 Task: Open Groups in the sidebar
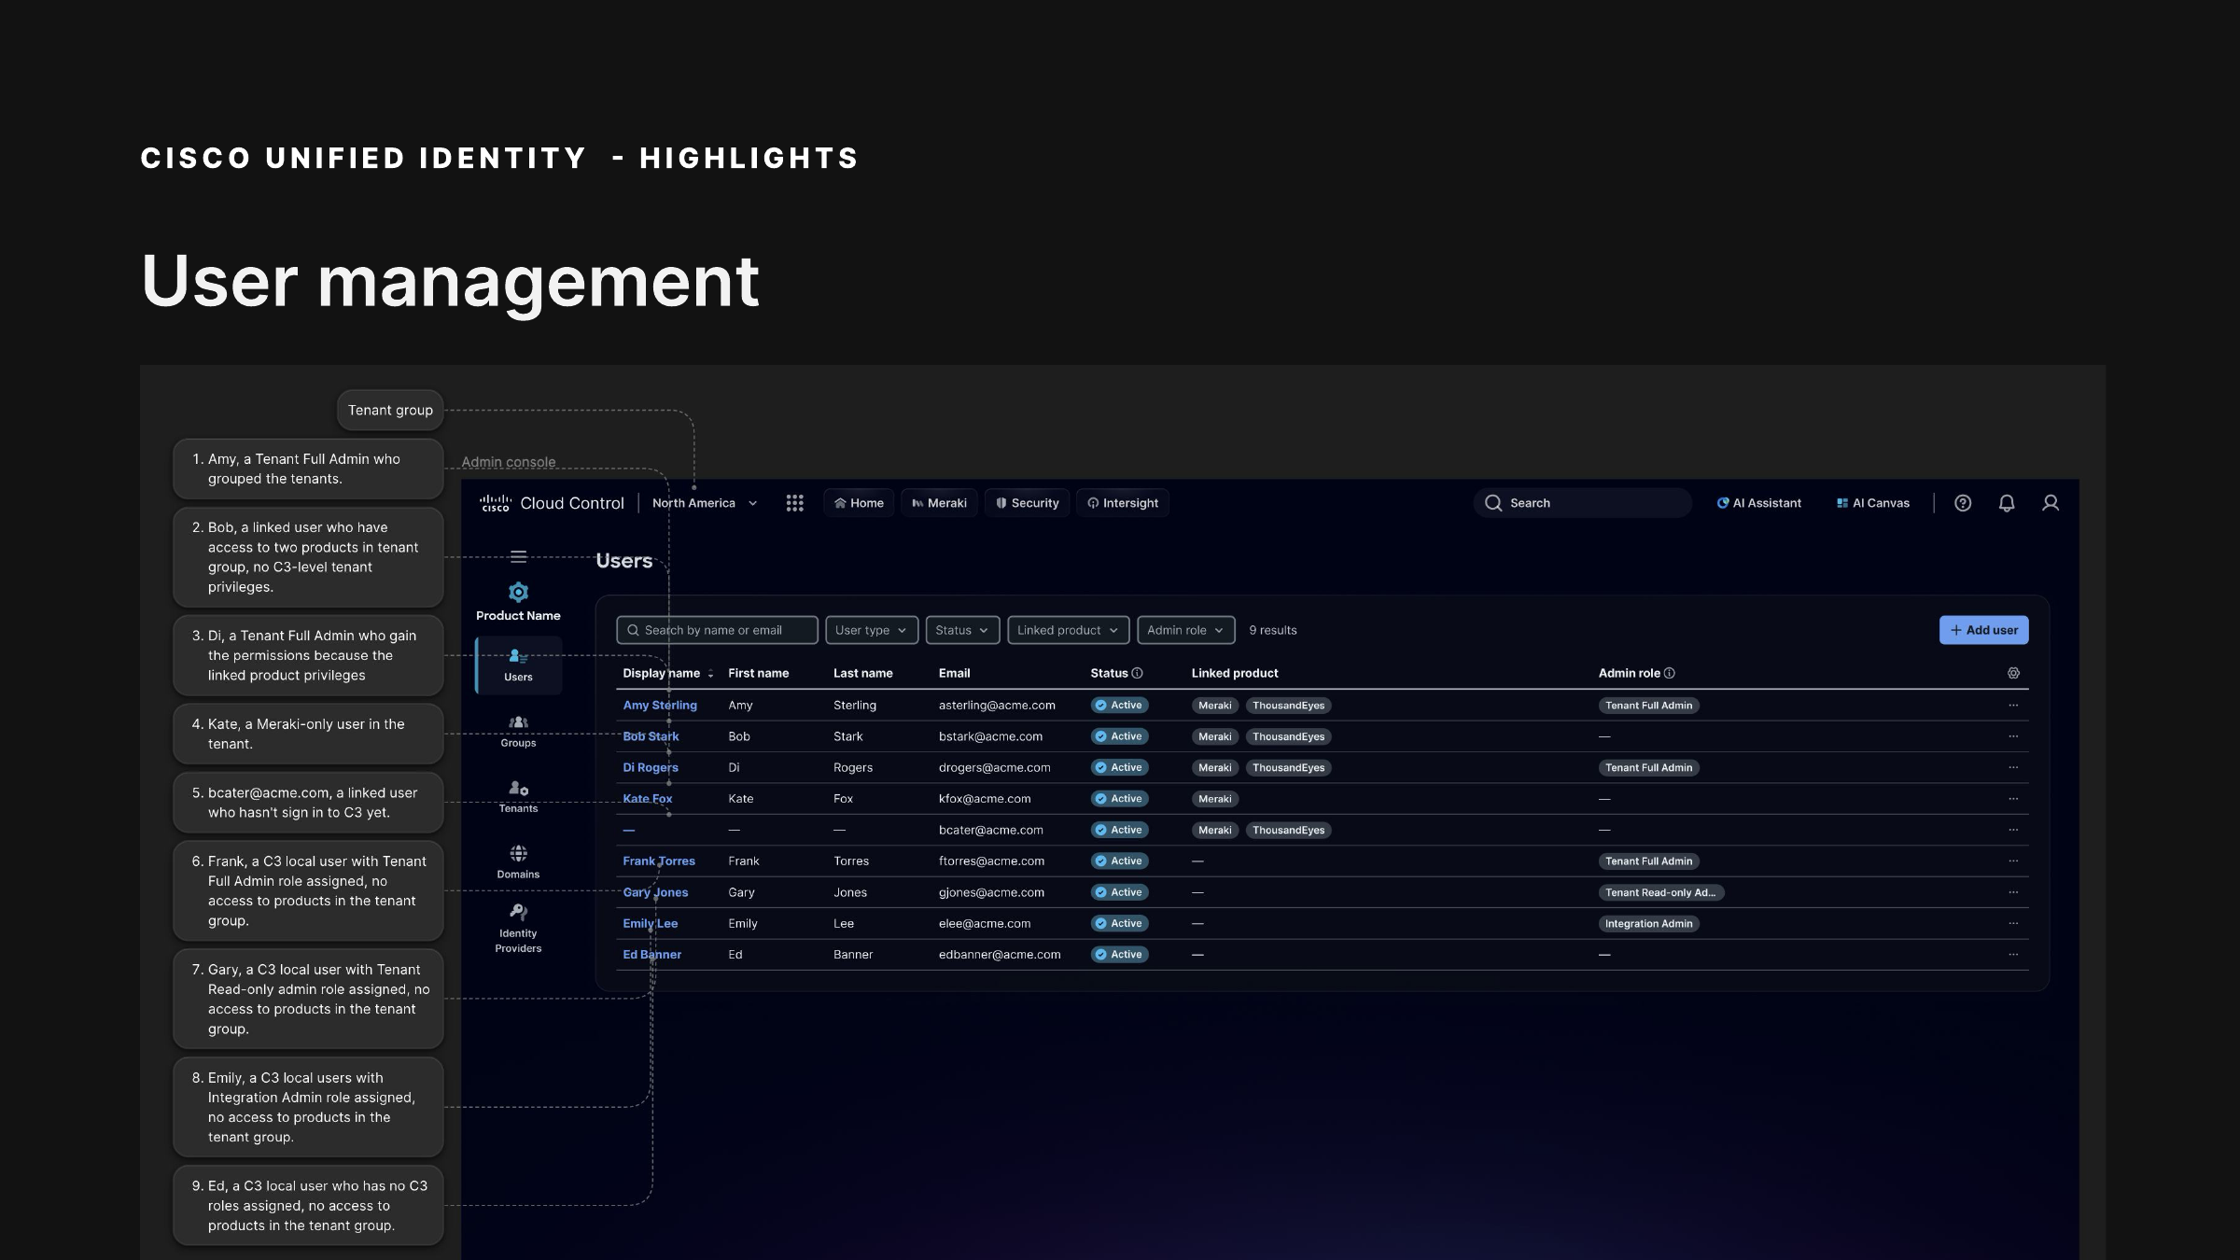pyautogui.click(x=518, y=731)
